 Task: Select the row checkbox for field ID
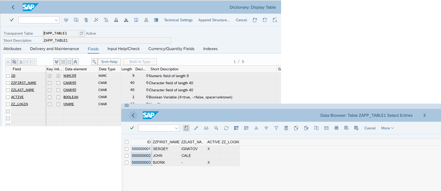tap(8, 76)
